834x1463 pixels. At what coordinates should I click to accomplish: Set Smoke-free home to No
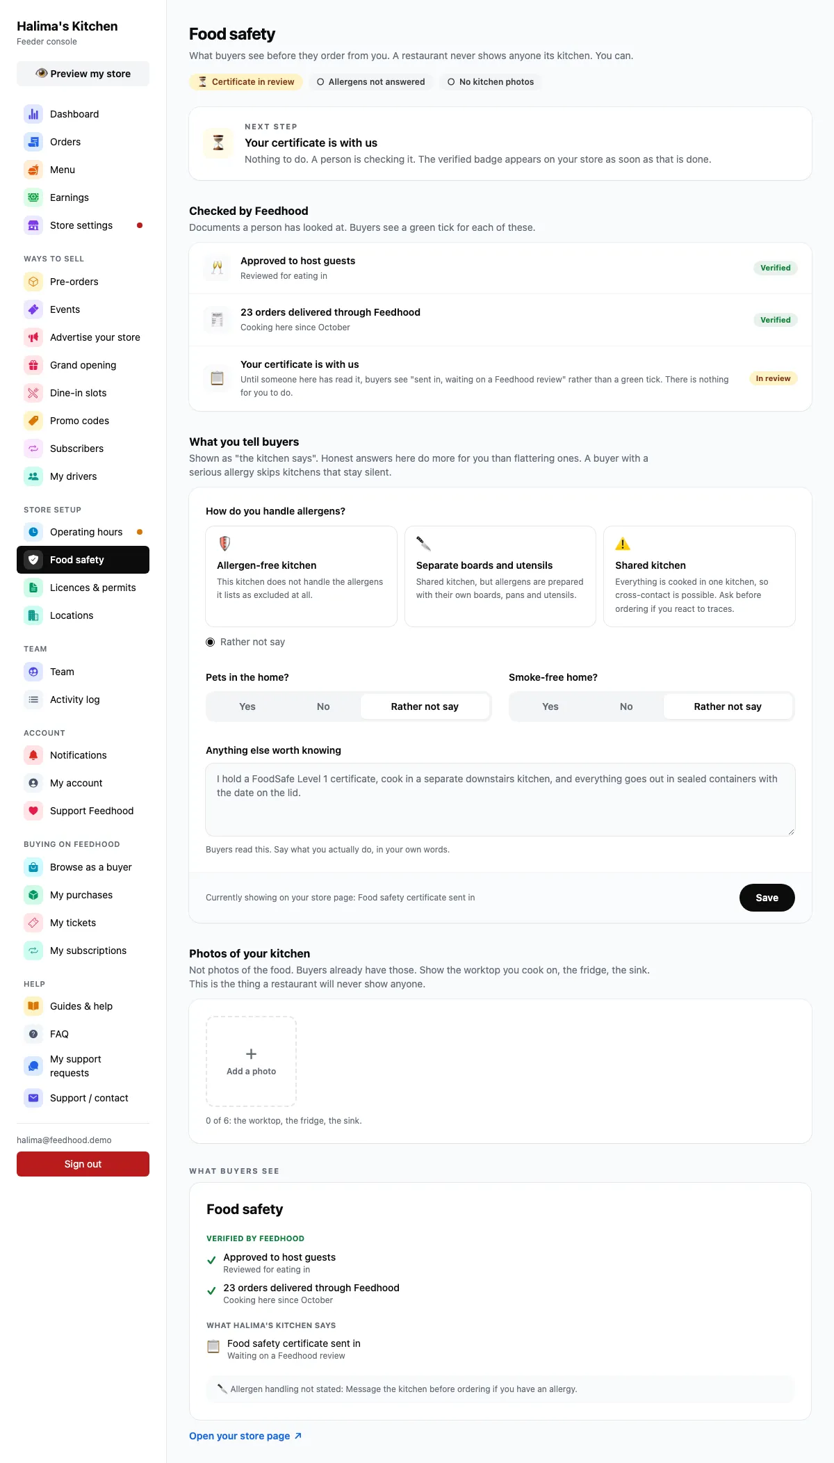[x=626, y=706]
